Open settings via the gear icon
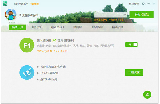 click(143, 4)
